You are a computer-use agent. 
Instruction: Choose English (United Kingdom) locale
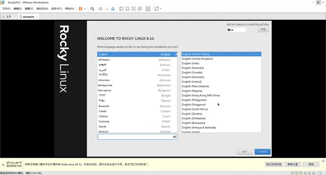coord(221,59)
